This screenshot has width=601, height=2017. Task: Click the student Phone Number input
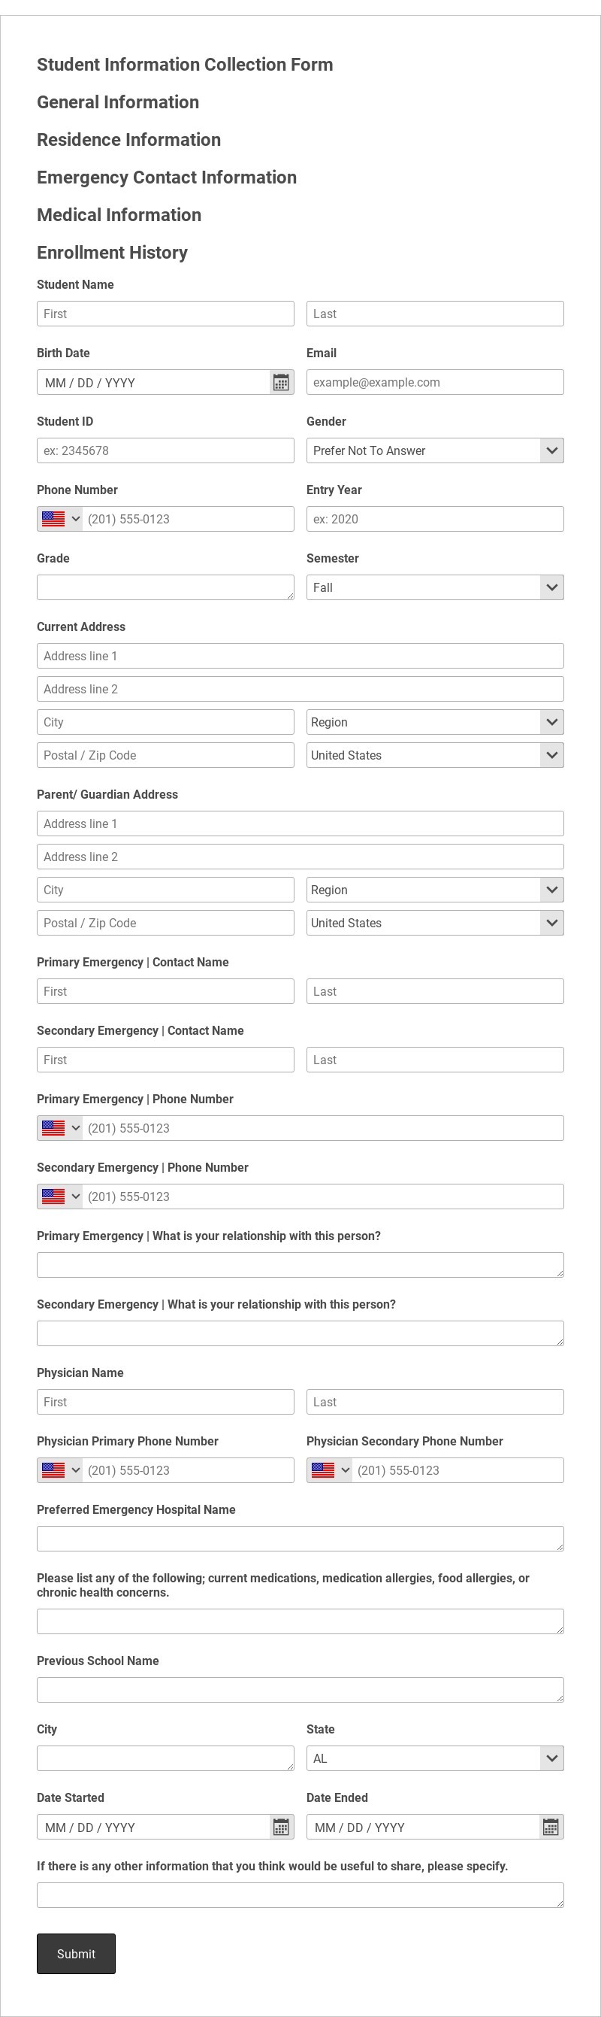[188, 519]
